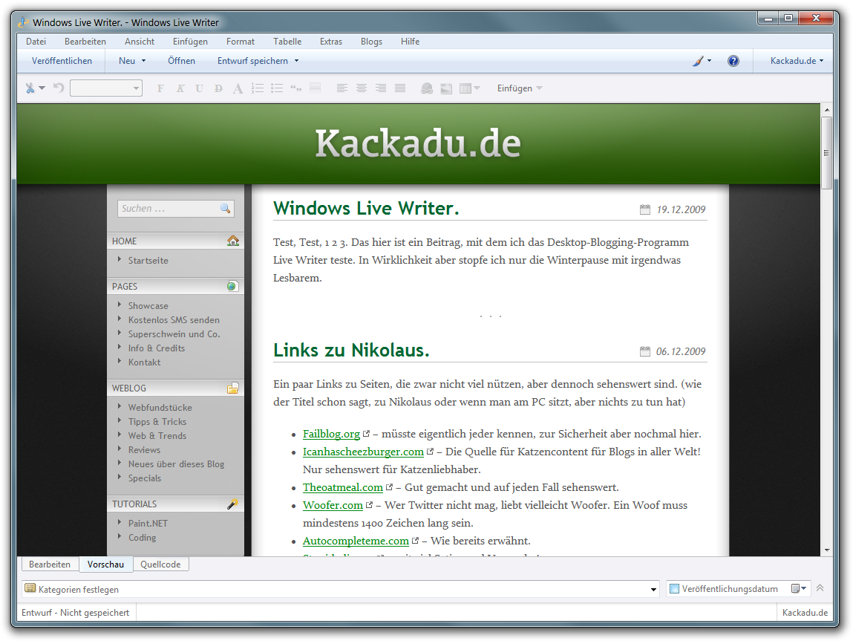The image size is (853, 641).
Task: Open the Blogs menu
Action: click(371, 42)
